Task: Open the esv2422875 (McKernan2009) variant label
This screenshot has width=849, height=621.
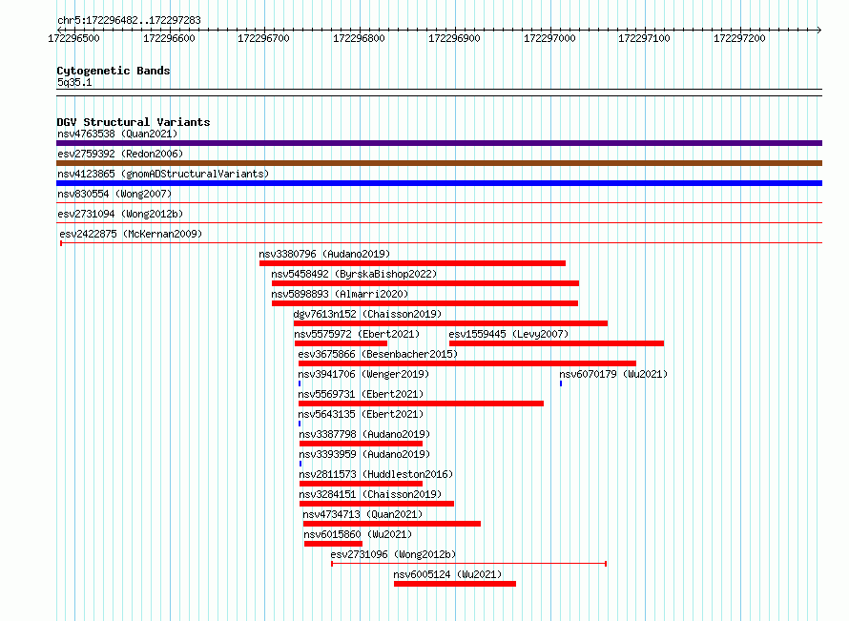Action: [x=131, y=234]
